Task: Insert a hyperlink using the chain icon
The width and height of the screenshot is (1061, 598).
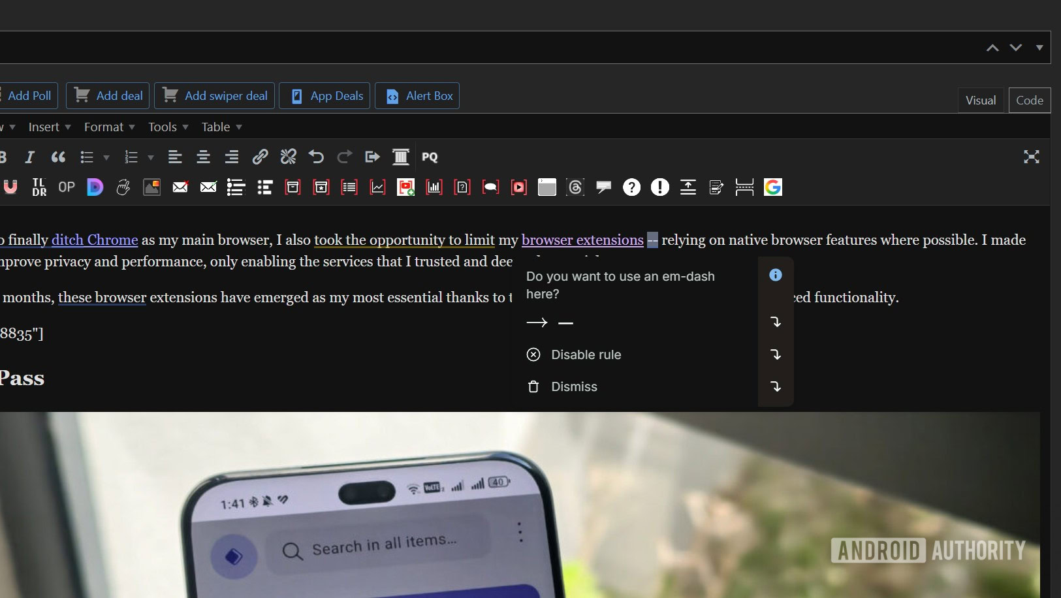Action: tap(259, 157)
